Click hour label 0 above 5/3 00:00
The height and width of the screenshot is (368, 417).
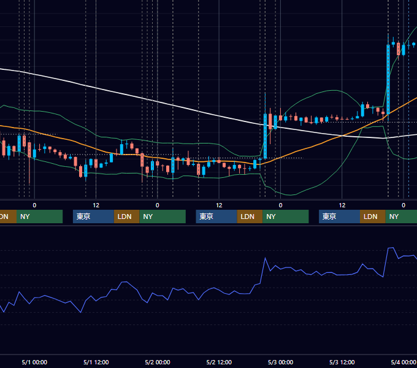tap(280, 205)
